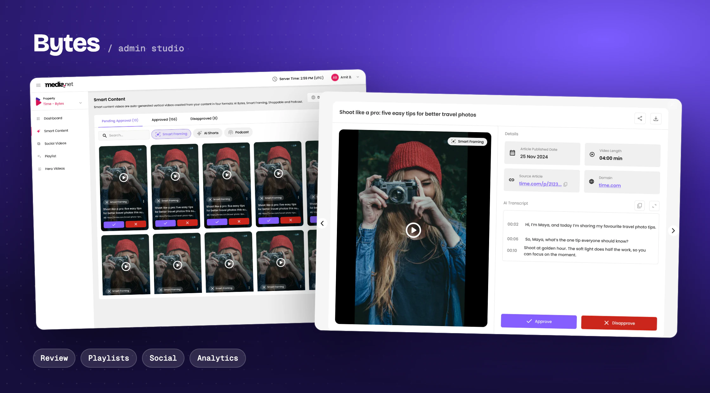710x393 pixels.
Task: Open more options on second top-row card
Action: click(195, 200)
